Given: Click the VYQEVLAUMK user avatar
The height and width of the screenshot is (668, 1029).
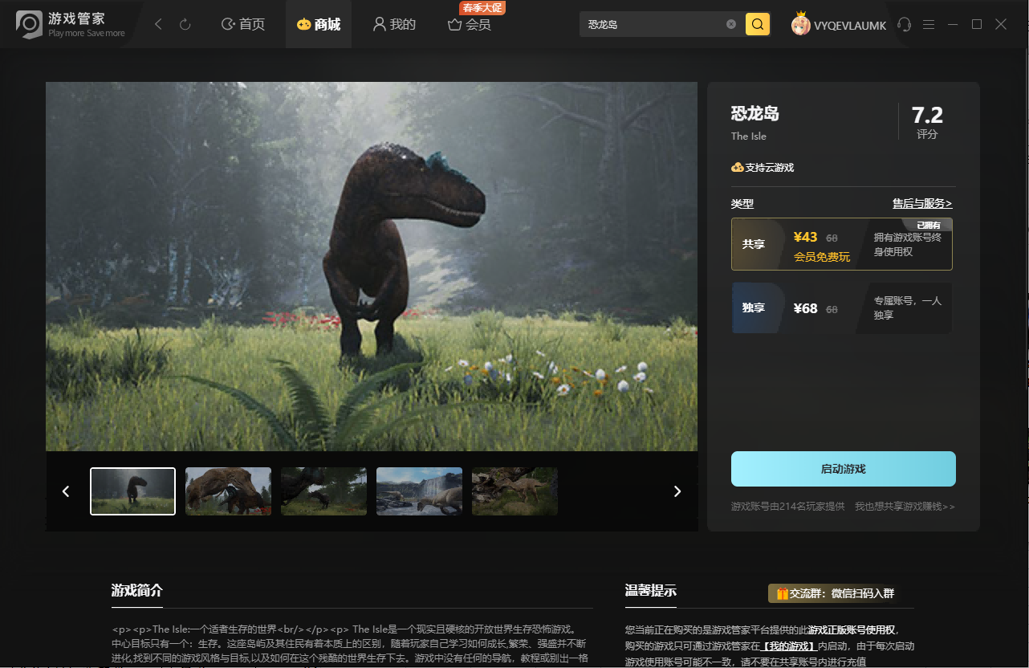Looking at the screenshot, I should (801, 24).
